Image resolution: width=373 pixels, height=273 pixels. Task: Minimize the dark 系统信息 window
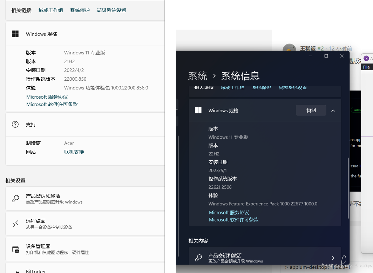pyautogui.click(x=311, y=56)
